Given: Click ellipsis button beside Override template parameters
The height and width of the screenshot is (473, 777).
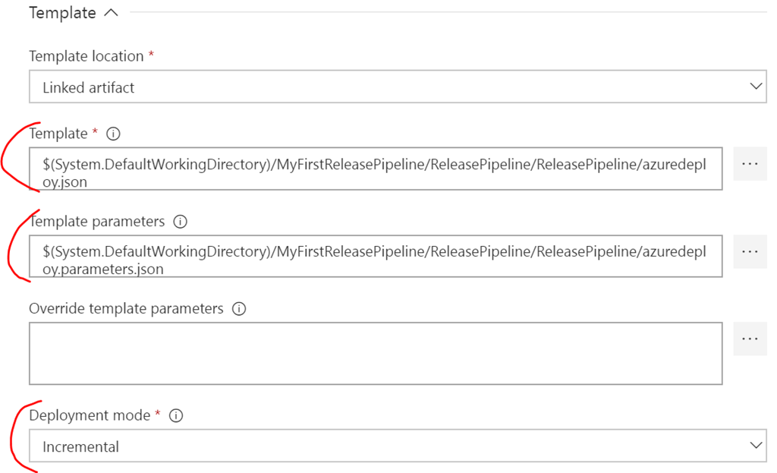Looking at the screenshot, I should 750,339.
